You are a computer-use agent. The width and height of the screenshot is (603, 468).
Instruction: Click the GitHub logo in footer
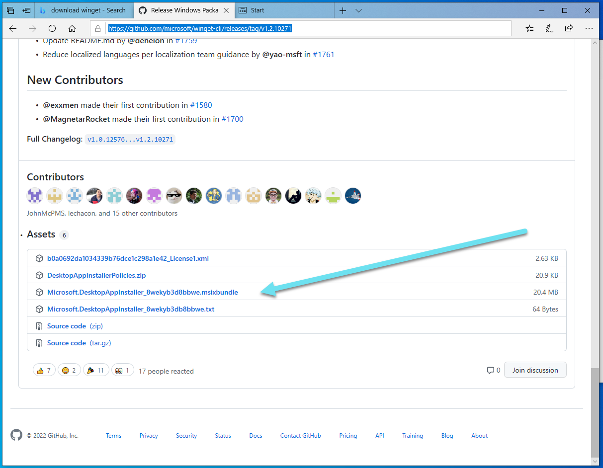pos(16,435)
